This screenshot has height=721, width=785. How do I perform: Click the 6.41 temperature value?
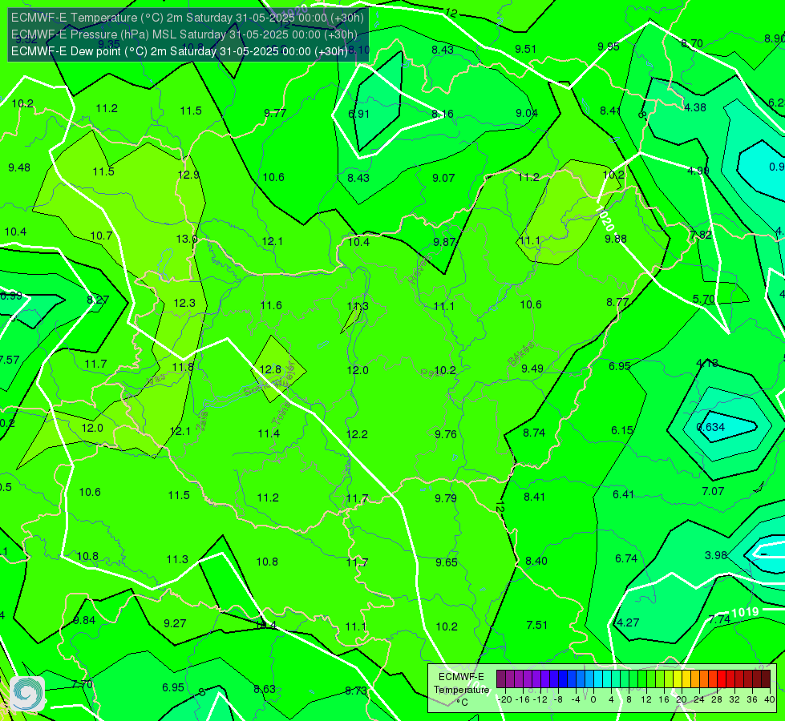[x=623, y=494]
